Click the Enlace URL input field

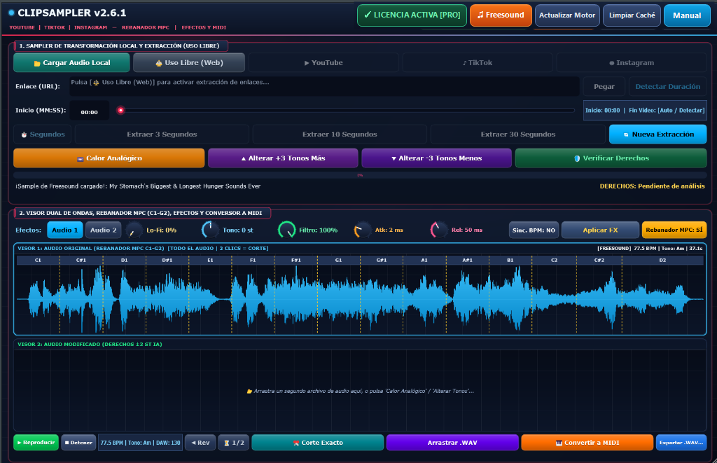[324, 86]
